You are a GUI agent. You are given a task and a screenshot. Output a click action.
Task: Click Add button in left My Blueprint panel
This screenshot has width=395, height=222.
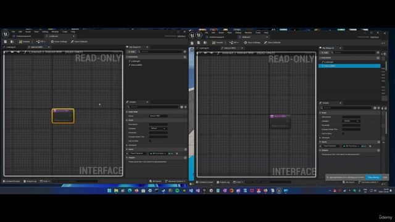[x=131, y=52]
